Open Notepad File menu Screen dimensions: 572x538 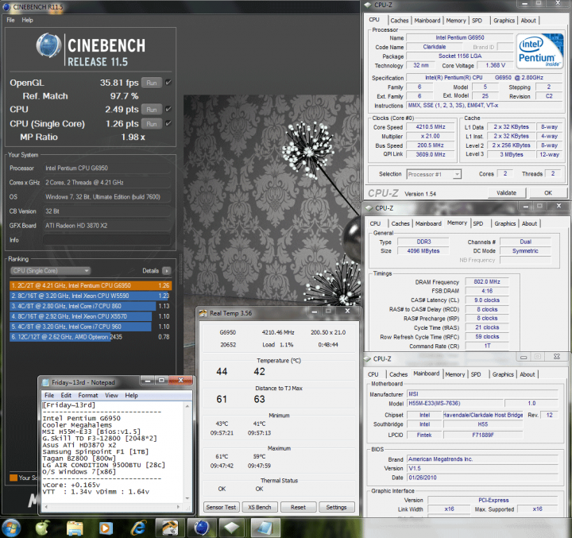(x=49, y=395)
